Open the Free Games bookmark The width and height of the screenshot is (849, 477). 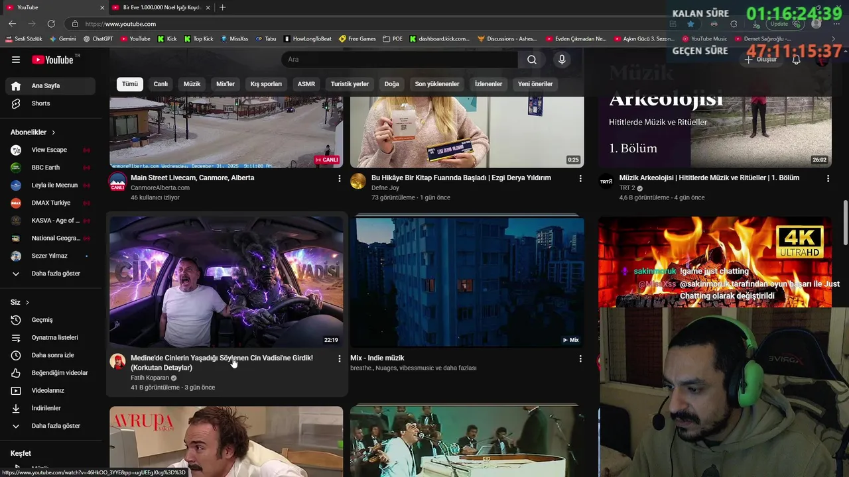point(357,38)
